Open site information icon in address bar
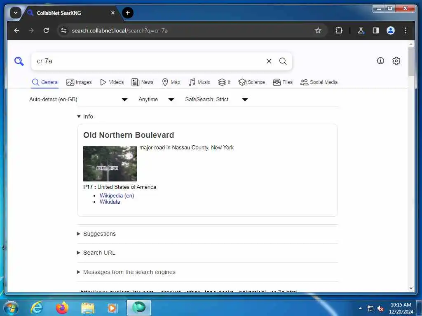The width and height of the screenshot is (422, 316). pyautogui.click(x=64, y=30)
